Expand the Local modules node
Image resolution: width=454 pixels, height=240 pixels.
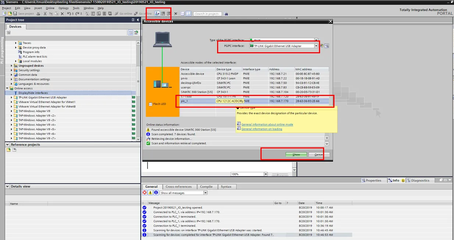tap(16, 61)
